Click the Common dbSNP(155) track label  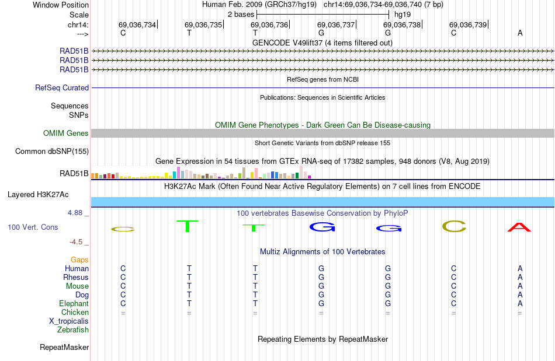pos(52,151)
